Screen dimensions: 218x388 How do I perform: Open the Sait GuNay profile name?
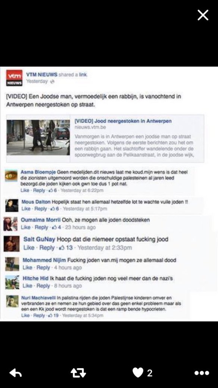click(39, 239)
